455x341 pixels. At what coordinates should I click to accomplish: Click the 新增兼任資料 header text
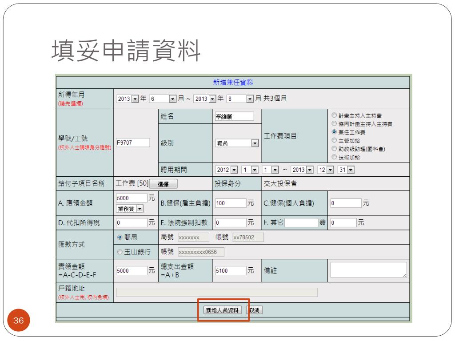pyautogui.click(x=233, y=83)
